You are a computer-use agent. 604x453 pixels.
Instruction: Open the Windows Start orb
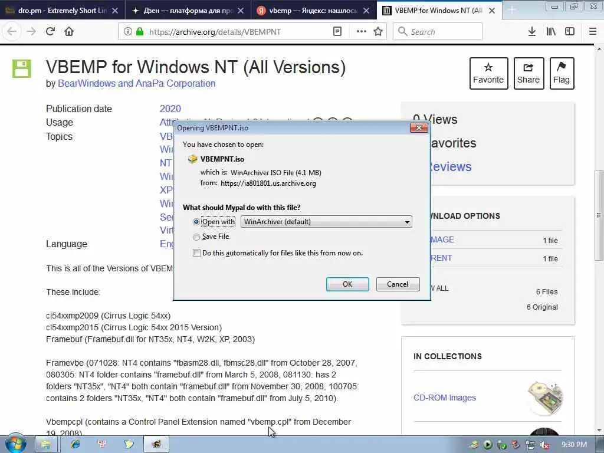coord(16,444)
